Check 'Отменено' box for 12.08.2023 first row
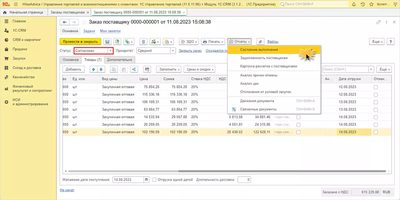The width and height of the screenshot is (400, 200). [376, 87]
